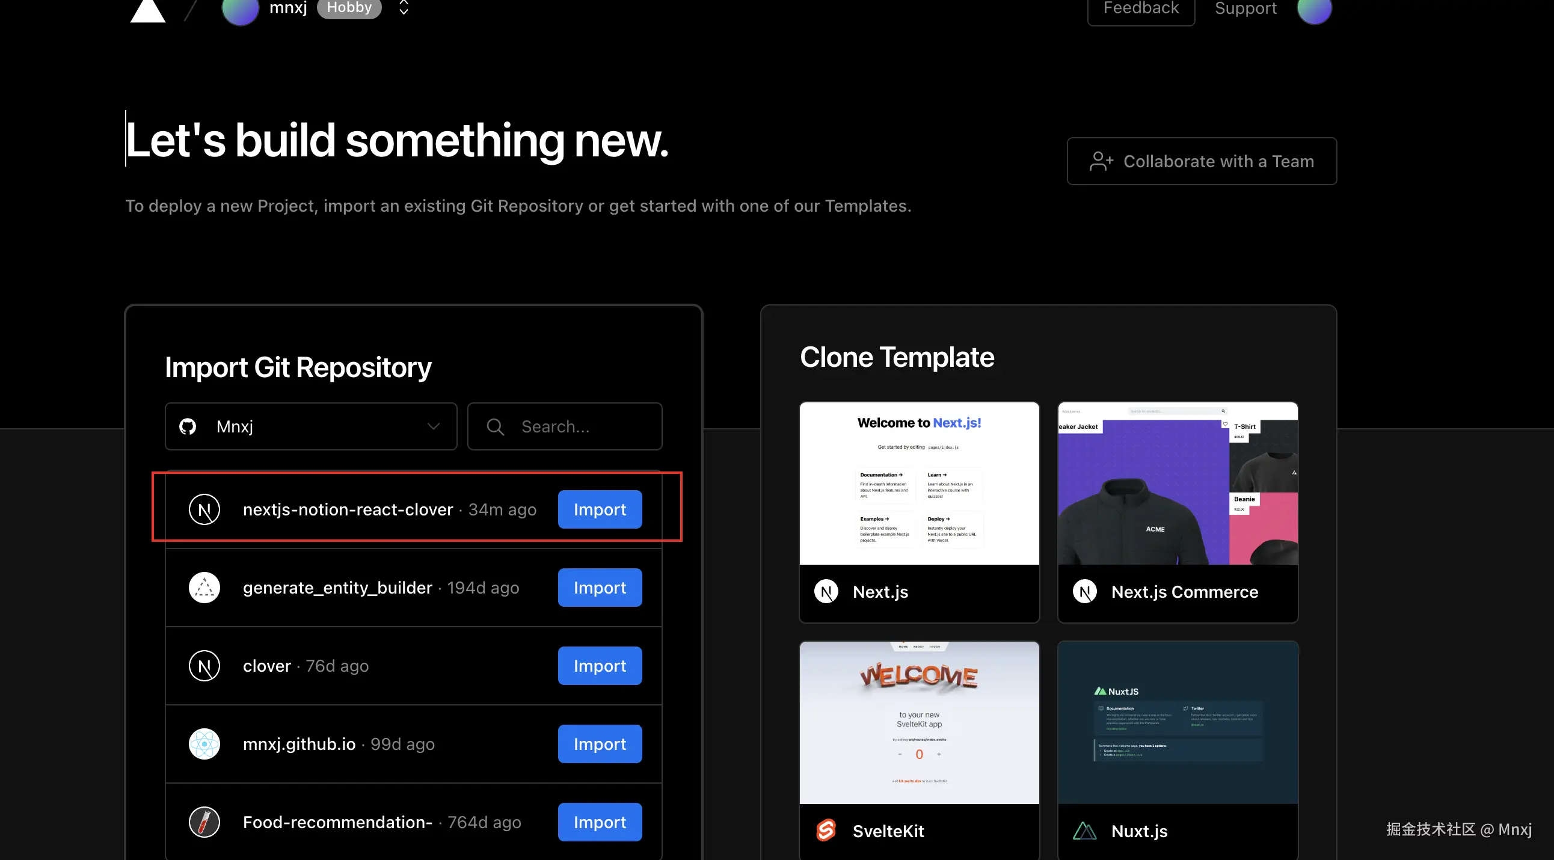The width and height of the screenshot is (1554, 860).
Task: Open the Mnxj GitHub account dropdown
Action: [x=311, y=426]
